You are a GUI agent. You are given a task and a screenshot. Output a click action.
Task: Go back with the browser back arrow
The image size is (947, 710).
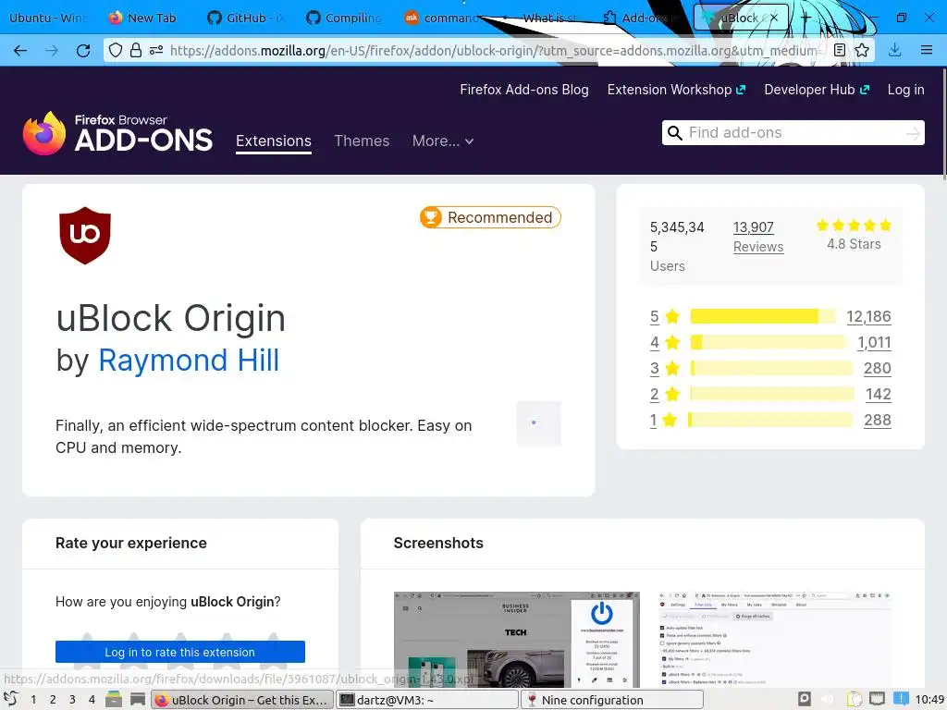coord(20,51)
